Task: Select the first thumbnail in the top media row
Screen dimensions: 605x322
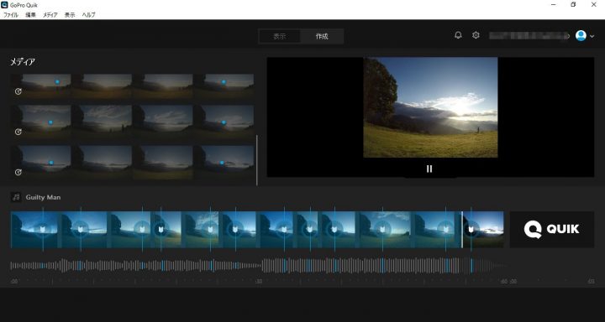Action: point(40,86)
